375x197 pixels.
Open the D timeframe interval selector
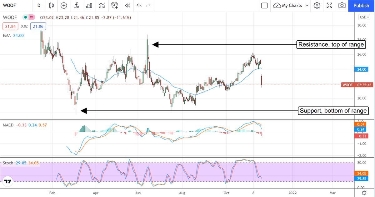39,5
